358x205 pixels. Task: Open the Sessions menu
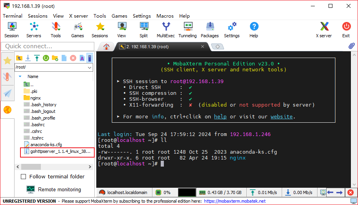tap(38, 16)
